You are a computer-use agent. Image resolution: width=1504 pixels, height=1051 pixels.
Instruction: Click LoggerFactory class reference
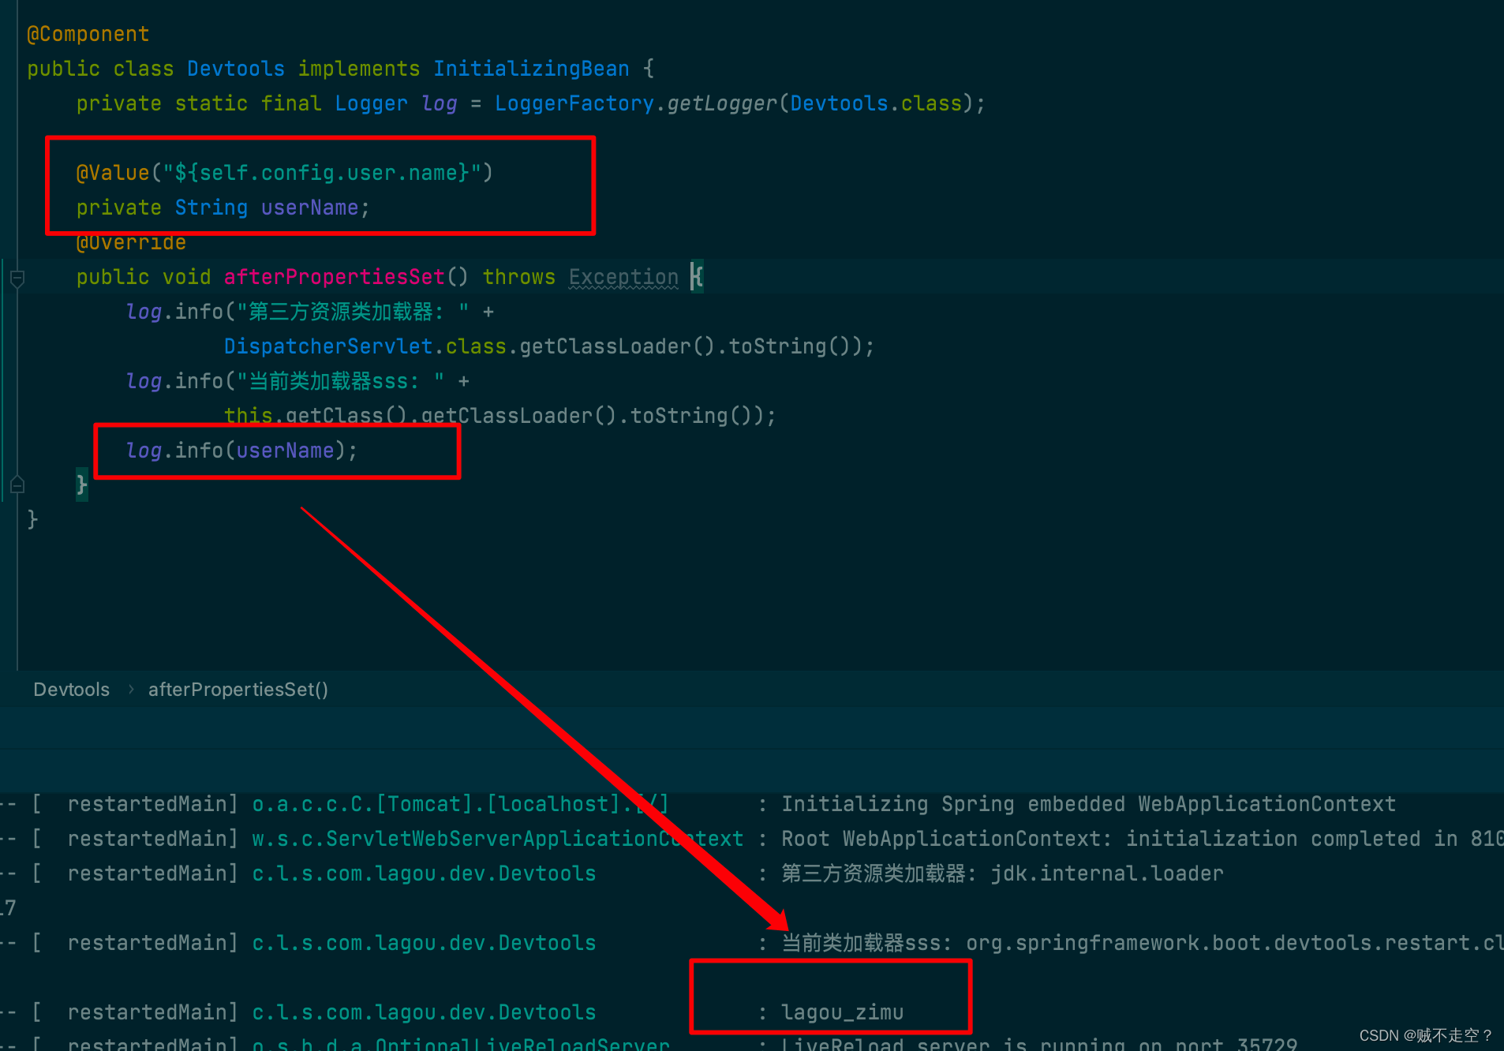click(574, 103)
